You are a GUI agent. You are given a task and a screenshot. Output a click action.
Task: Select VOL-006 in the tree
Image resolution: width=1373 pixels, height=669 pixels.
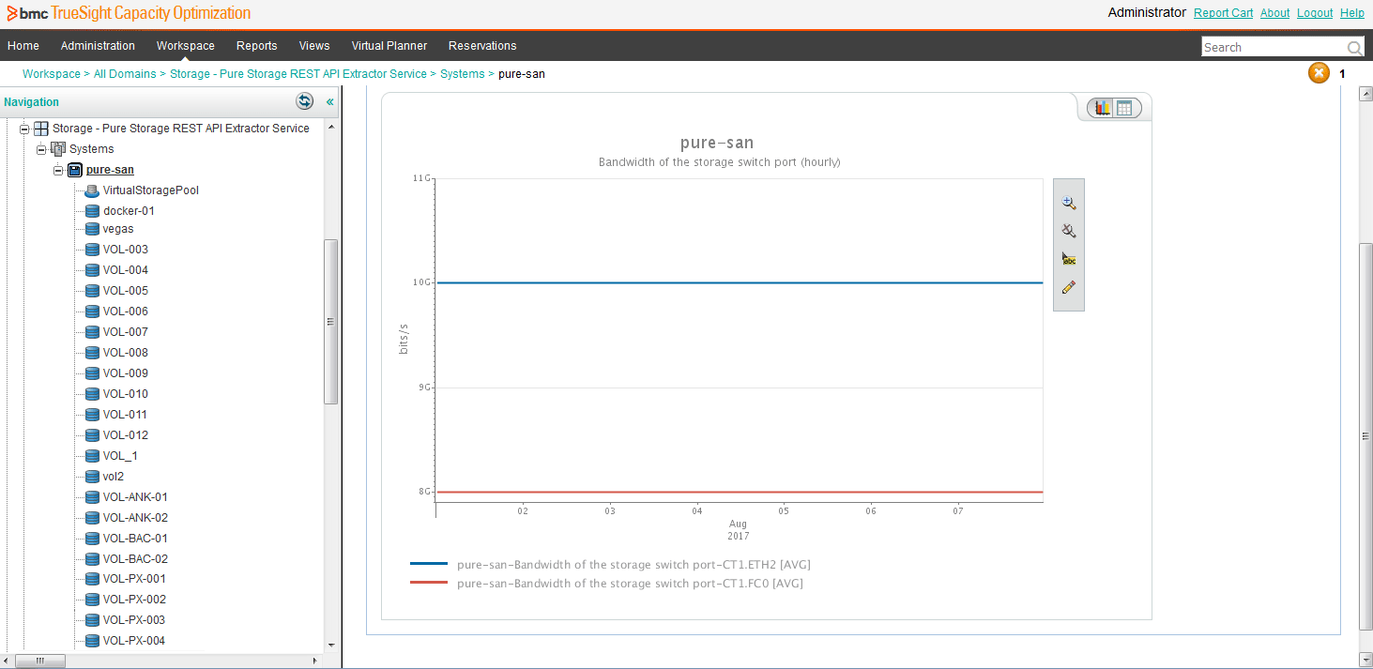(126, 312)
